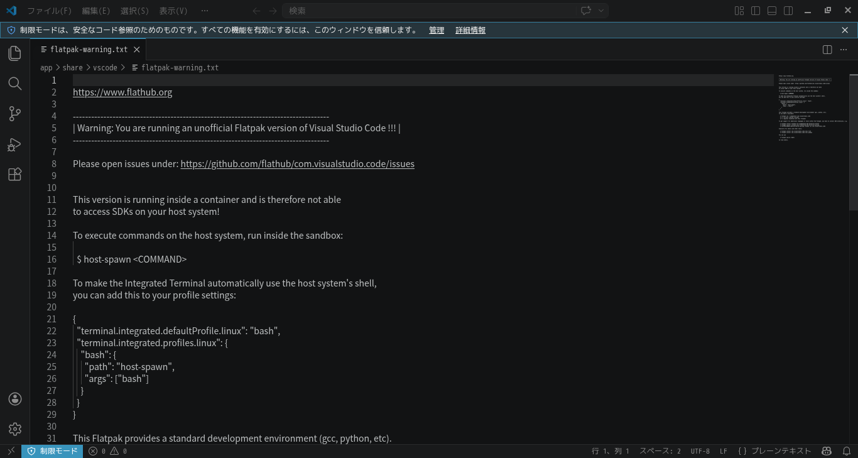
Task: Go to line via 行 1、列 1 indicator
Action: [x=610, y=451]
